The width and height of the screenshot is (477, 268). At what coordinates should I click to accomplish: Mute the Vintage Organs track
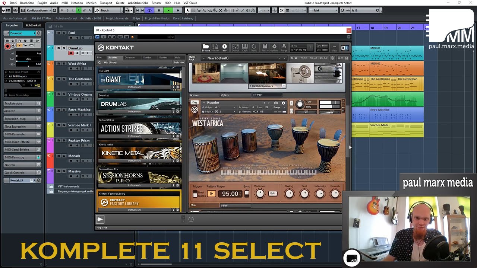coord(58,95)
